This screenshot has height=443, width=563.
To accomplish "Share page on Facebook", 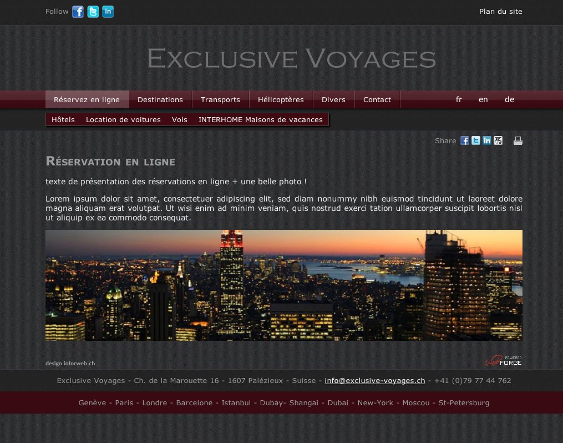I will point(465,140).
